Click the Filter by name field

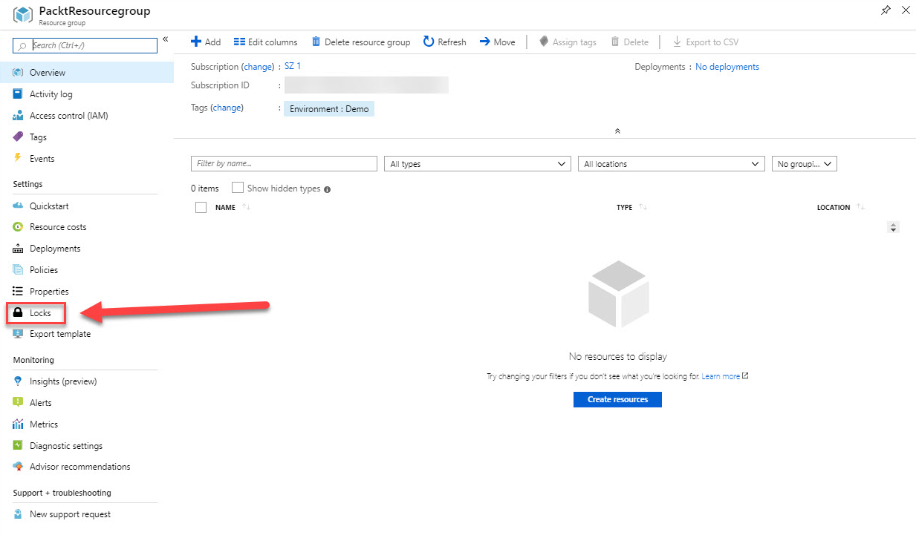[x=284, y=164]
